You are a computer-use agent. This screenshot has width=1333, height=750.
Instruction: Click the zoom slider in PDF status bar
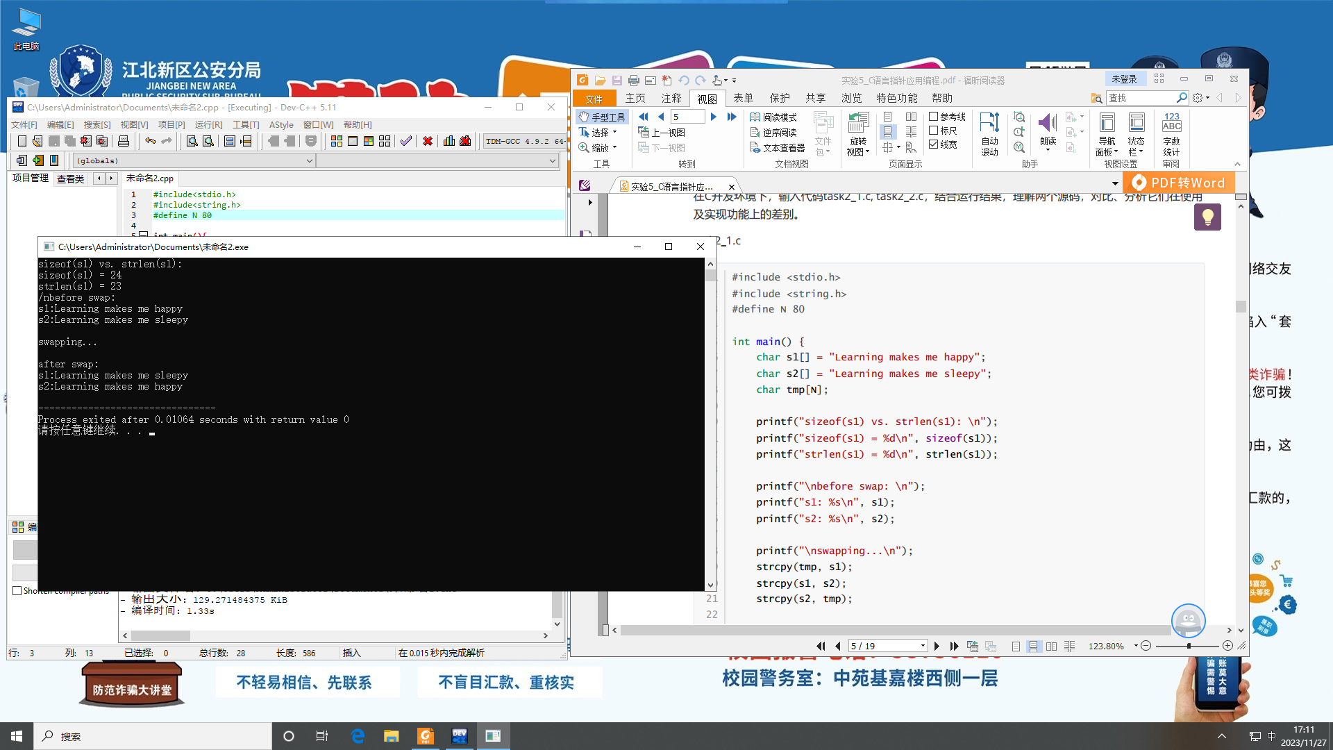[1189, 646]
